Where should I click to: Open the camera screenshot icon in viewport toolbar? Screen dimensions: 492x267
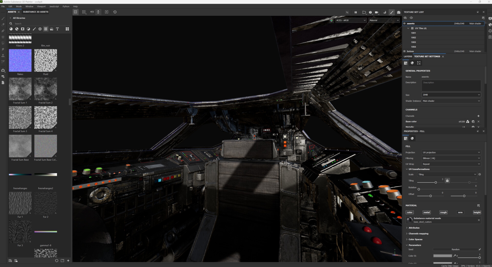(x=398, y=12)
